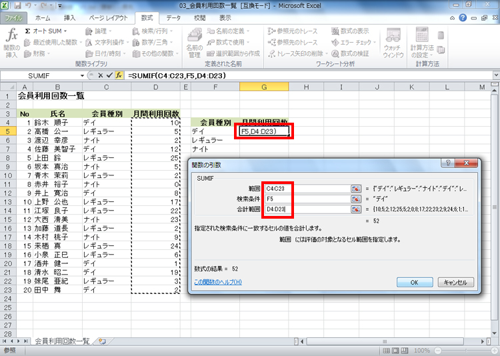Open the Date/Time (日付/時刻) functions list
The height and width of the screenshot is (356, 500).
click(105, 53)
